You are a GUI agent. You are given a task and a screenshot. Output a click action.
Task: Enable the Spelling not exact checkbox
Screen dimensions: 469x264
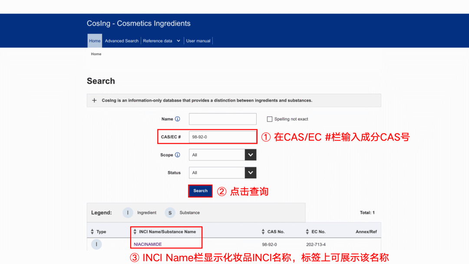[269, 119]
